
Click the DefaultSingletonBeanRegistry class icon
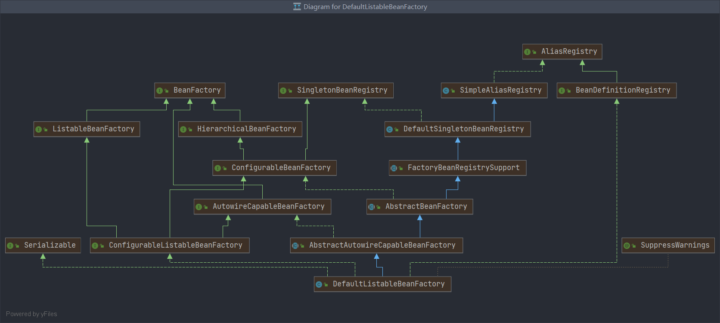click(x=389, y=130)
